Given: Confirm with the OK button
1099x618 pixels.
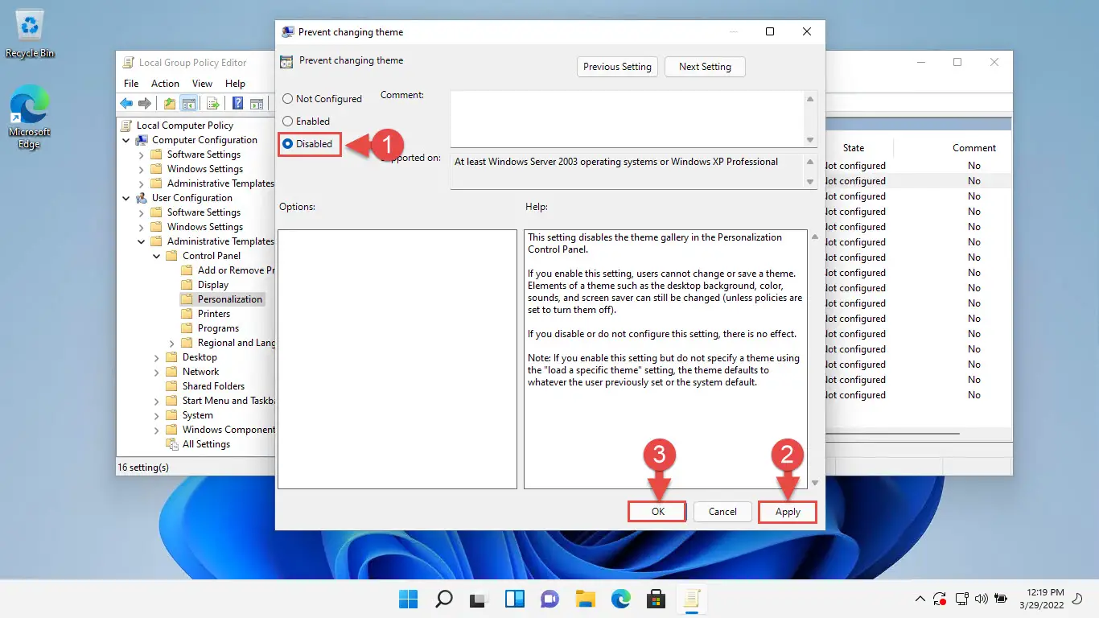Looking at the screenshot, I should [x=658, y=512].
